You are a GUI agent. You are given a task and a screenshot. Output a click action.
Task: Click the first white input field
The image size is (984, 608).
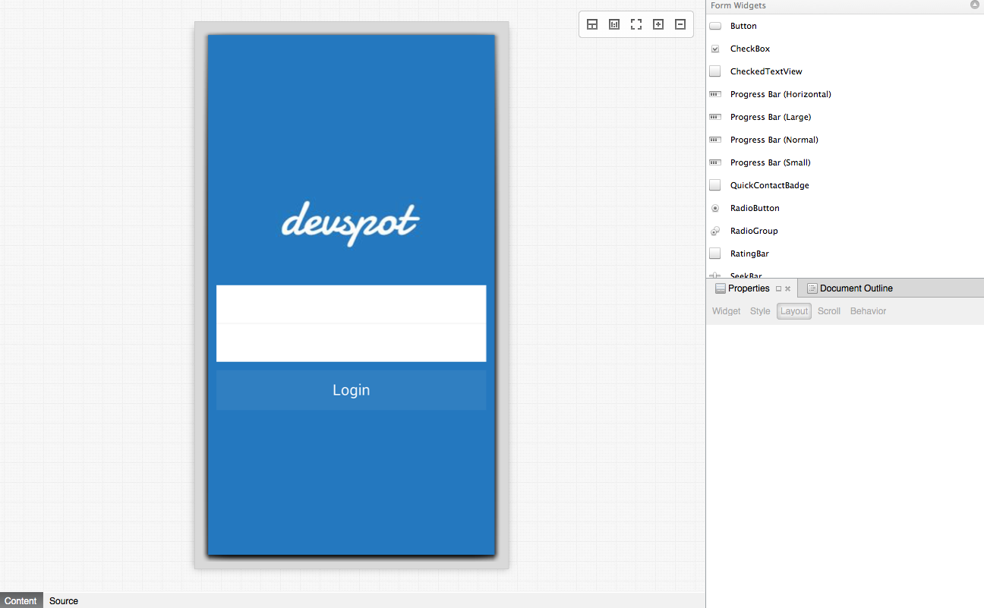pos(351,304)
